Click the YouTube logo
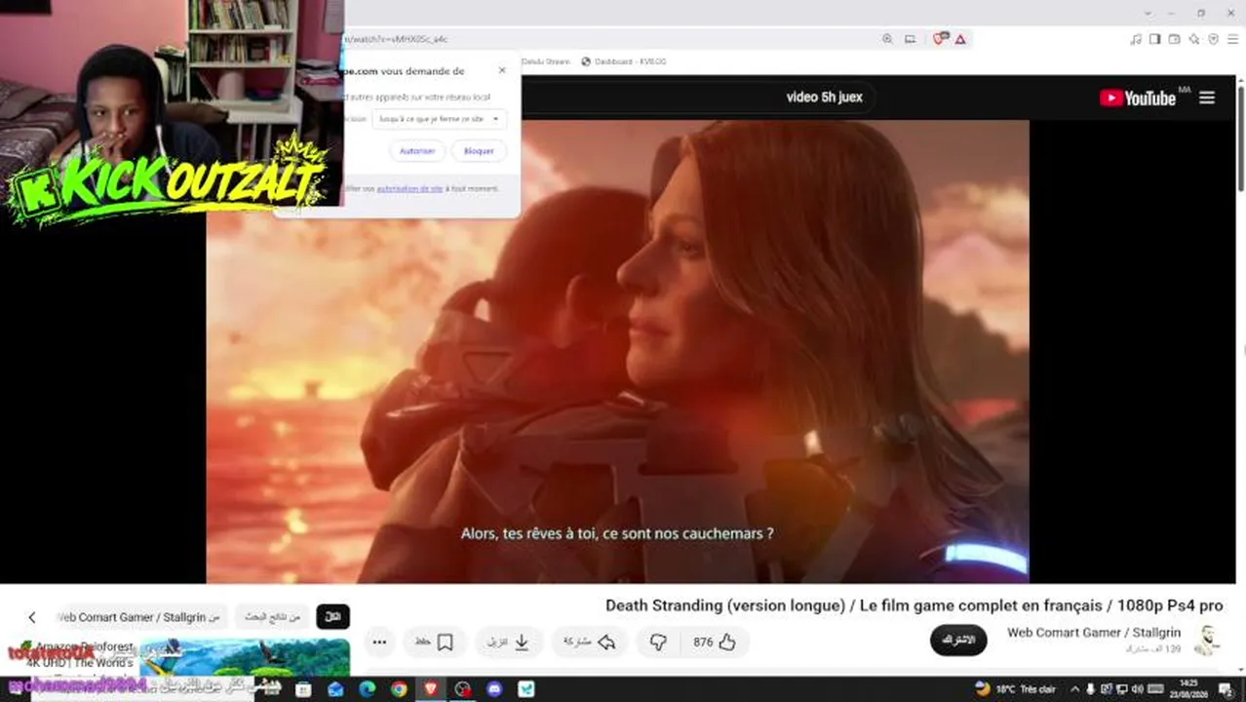 click(1138, 97)
